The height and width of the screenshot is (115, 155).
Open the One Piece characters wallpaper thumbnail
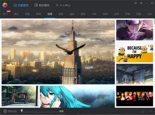click(x=135, y=96)
